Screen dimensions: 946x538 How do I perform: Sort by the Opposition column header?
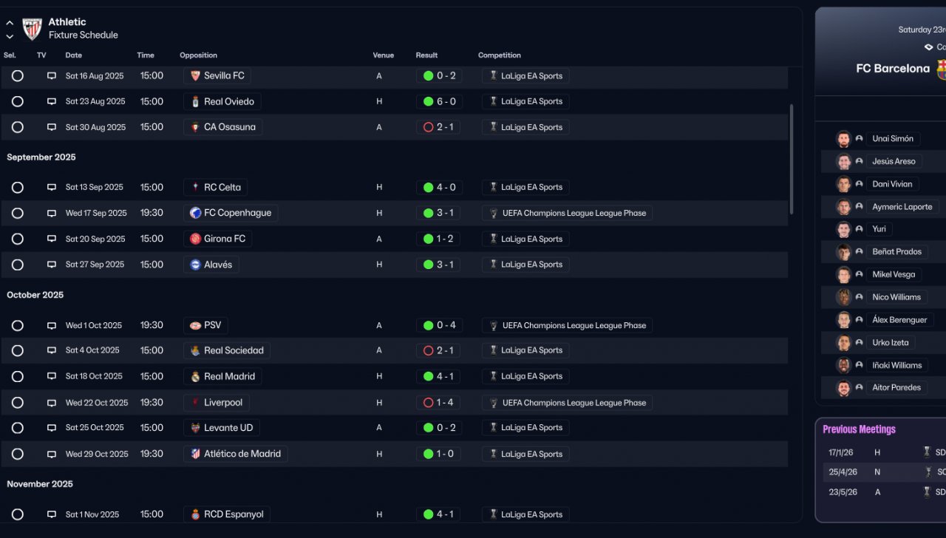[x=198, y=55]
